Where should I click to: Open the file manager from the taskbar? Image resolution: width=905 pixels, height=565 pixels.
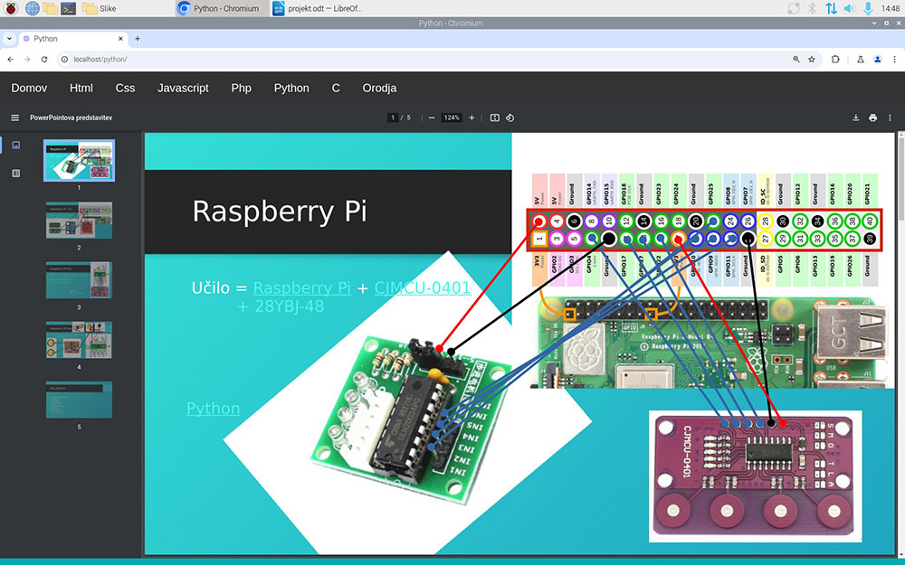[50, 9]
